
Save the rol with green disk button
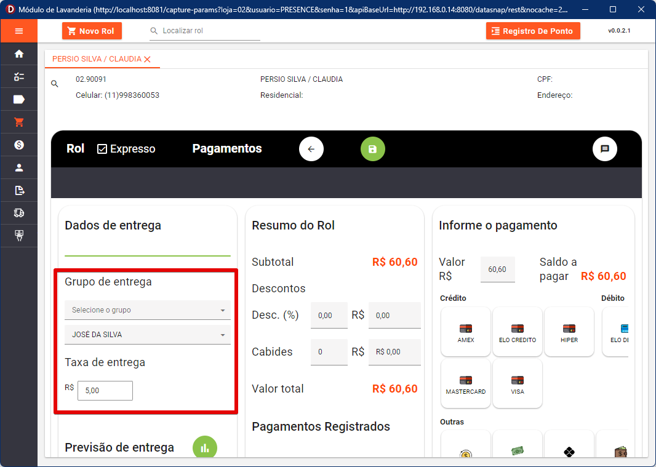point(373,149)
